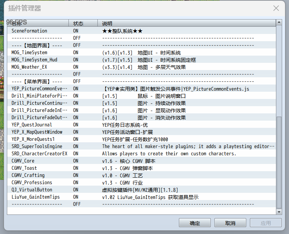Select the Drill_MiniPlateForPi… plugin

coord(142,96)
